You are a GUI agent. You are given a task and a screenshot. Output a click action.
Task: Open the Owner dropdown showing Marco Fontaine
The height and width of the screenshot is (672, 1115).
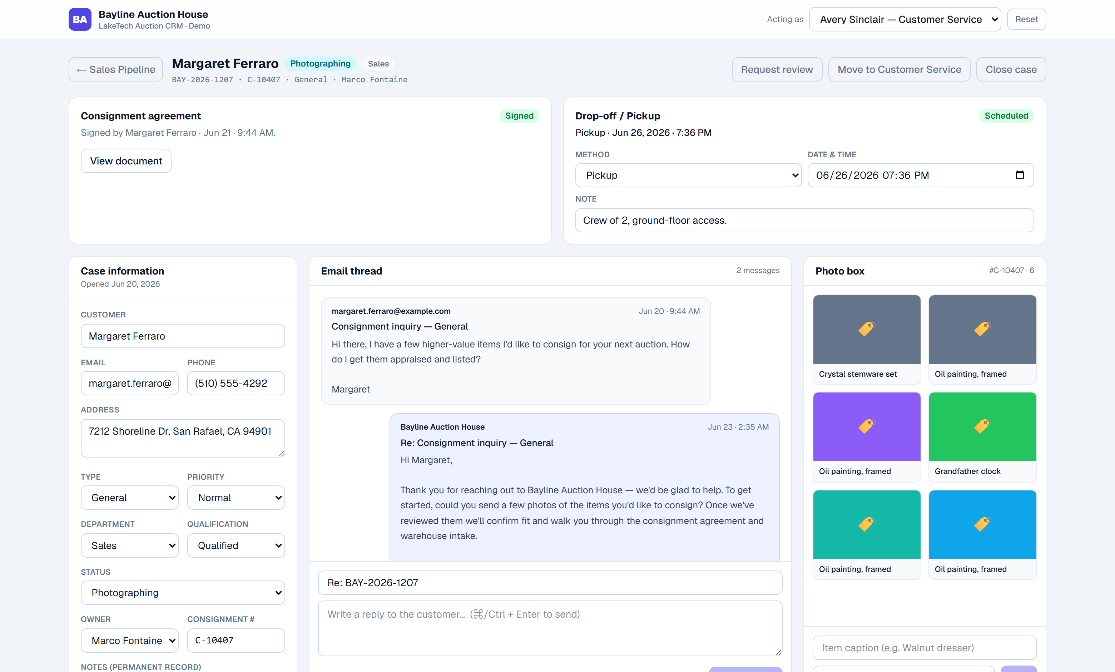click(x=129, y=640)
